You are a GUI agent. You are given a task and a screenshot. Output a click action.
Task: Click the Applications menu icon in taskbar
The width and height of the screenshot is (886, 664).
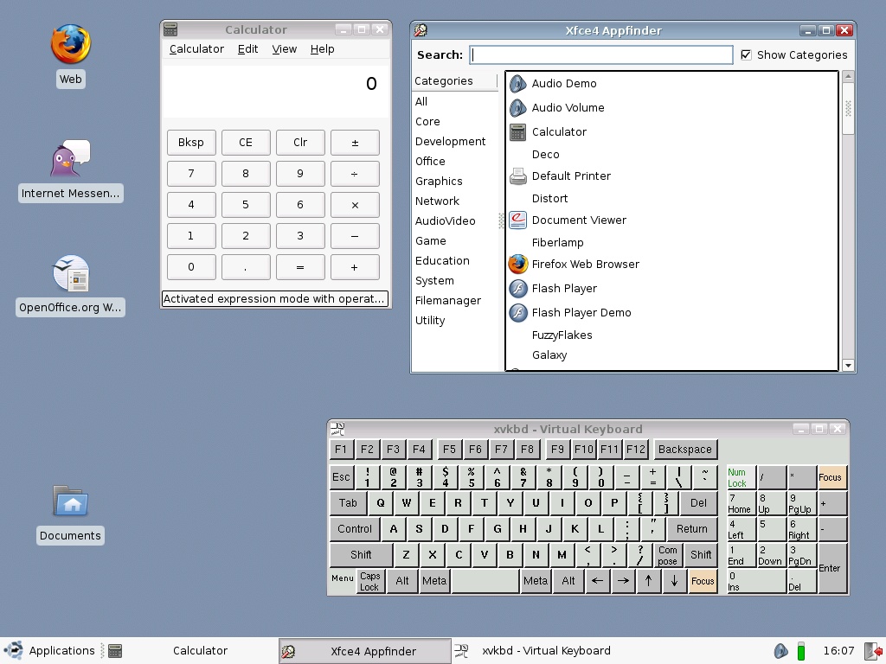[x=14, y=650]
